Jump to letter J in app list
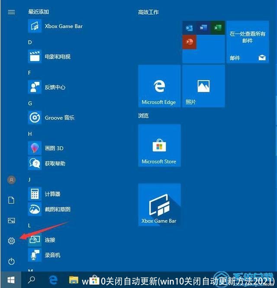The height and width of the screenshot is (288, 277). pos(29,180)
